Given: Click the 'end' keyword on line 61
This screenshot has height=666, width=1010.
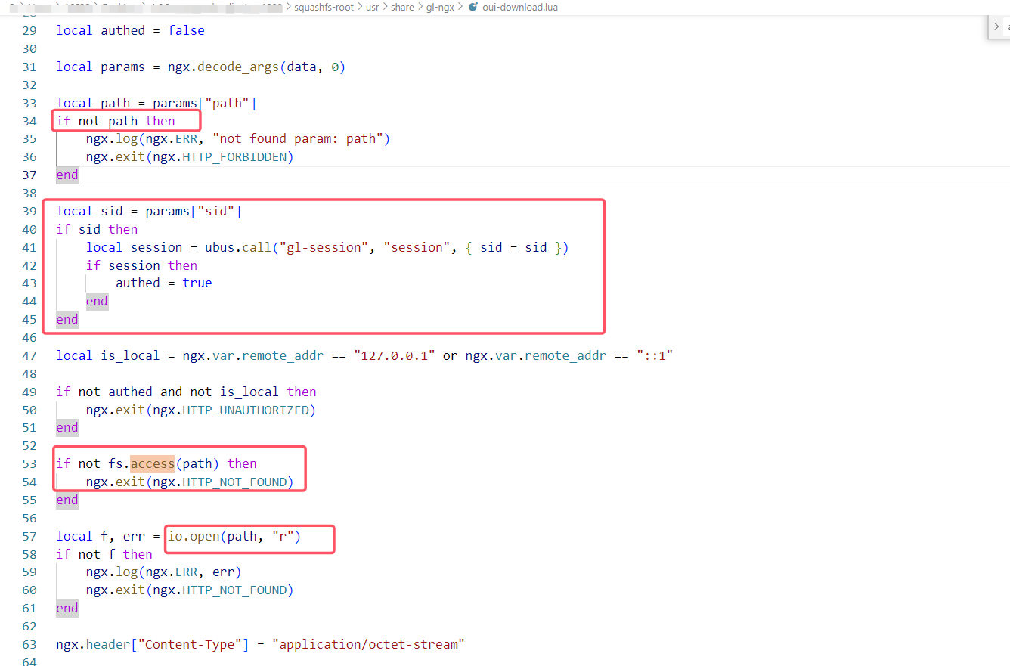Looking at the screenshot, I should (67, 608).
